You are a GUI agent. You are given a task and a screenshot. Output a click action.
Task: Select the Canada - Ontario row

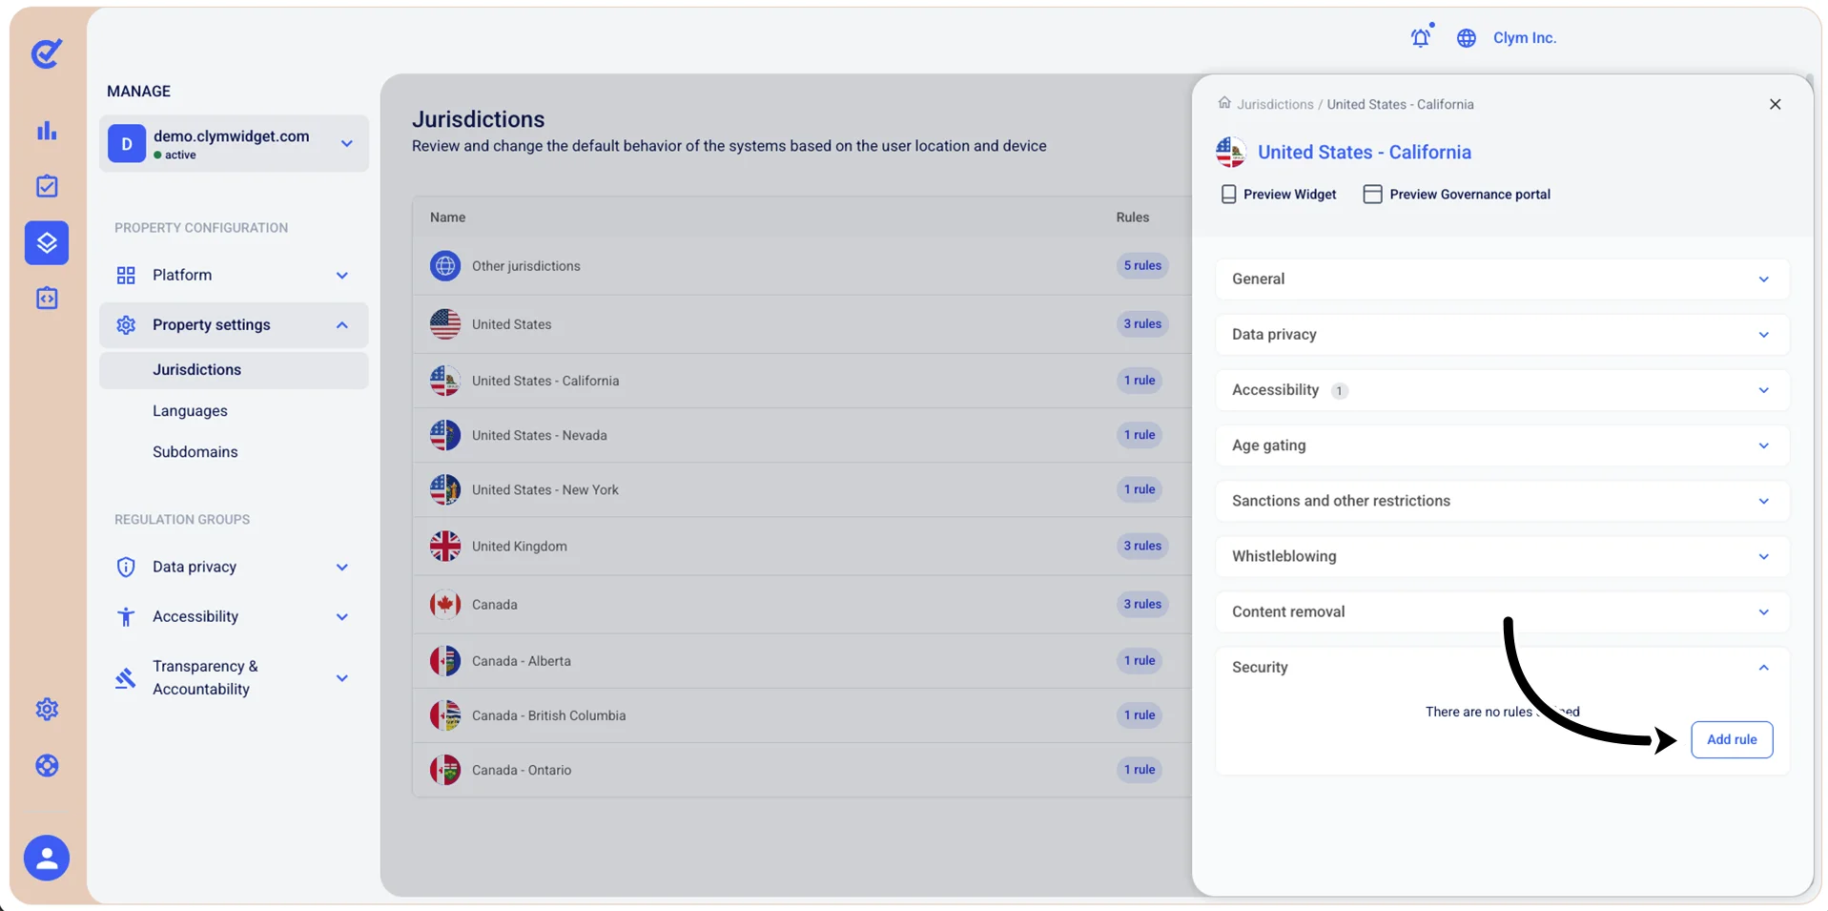click(802, 770)
